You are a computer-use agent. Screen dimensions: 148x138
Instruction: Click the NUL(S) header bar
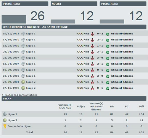[x=74, y=4]
